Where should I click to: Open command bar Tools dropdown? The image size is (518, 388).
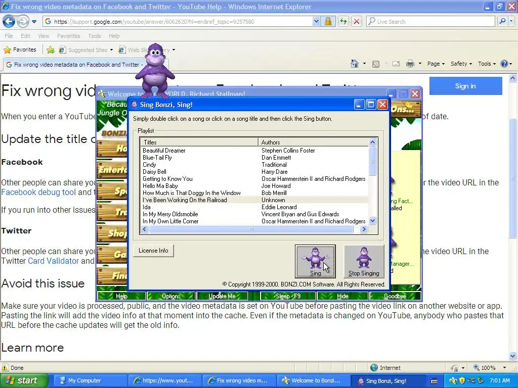tap(487, 64)
